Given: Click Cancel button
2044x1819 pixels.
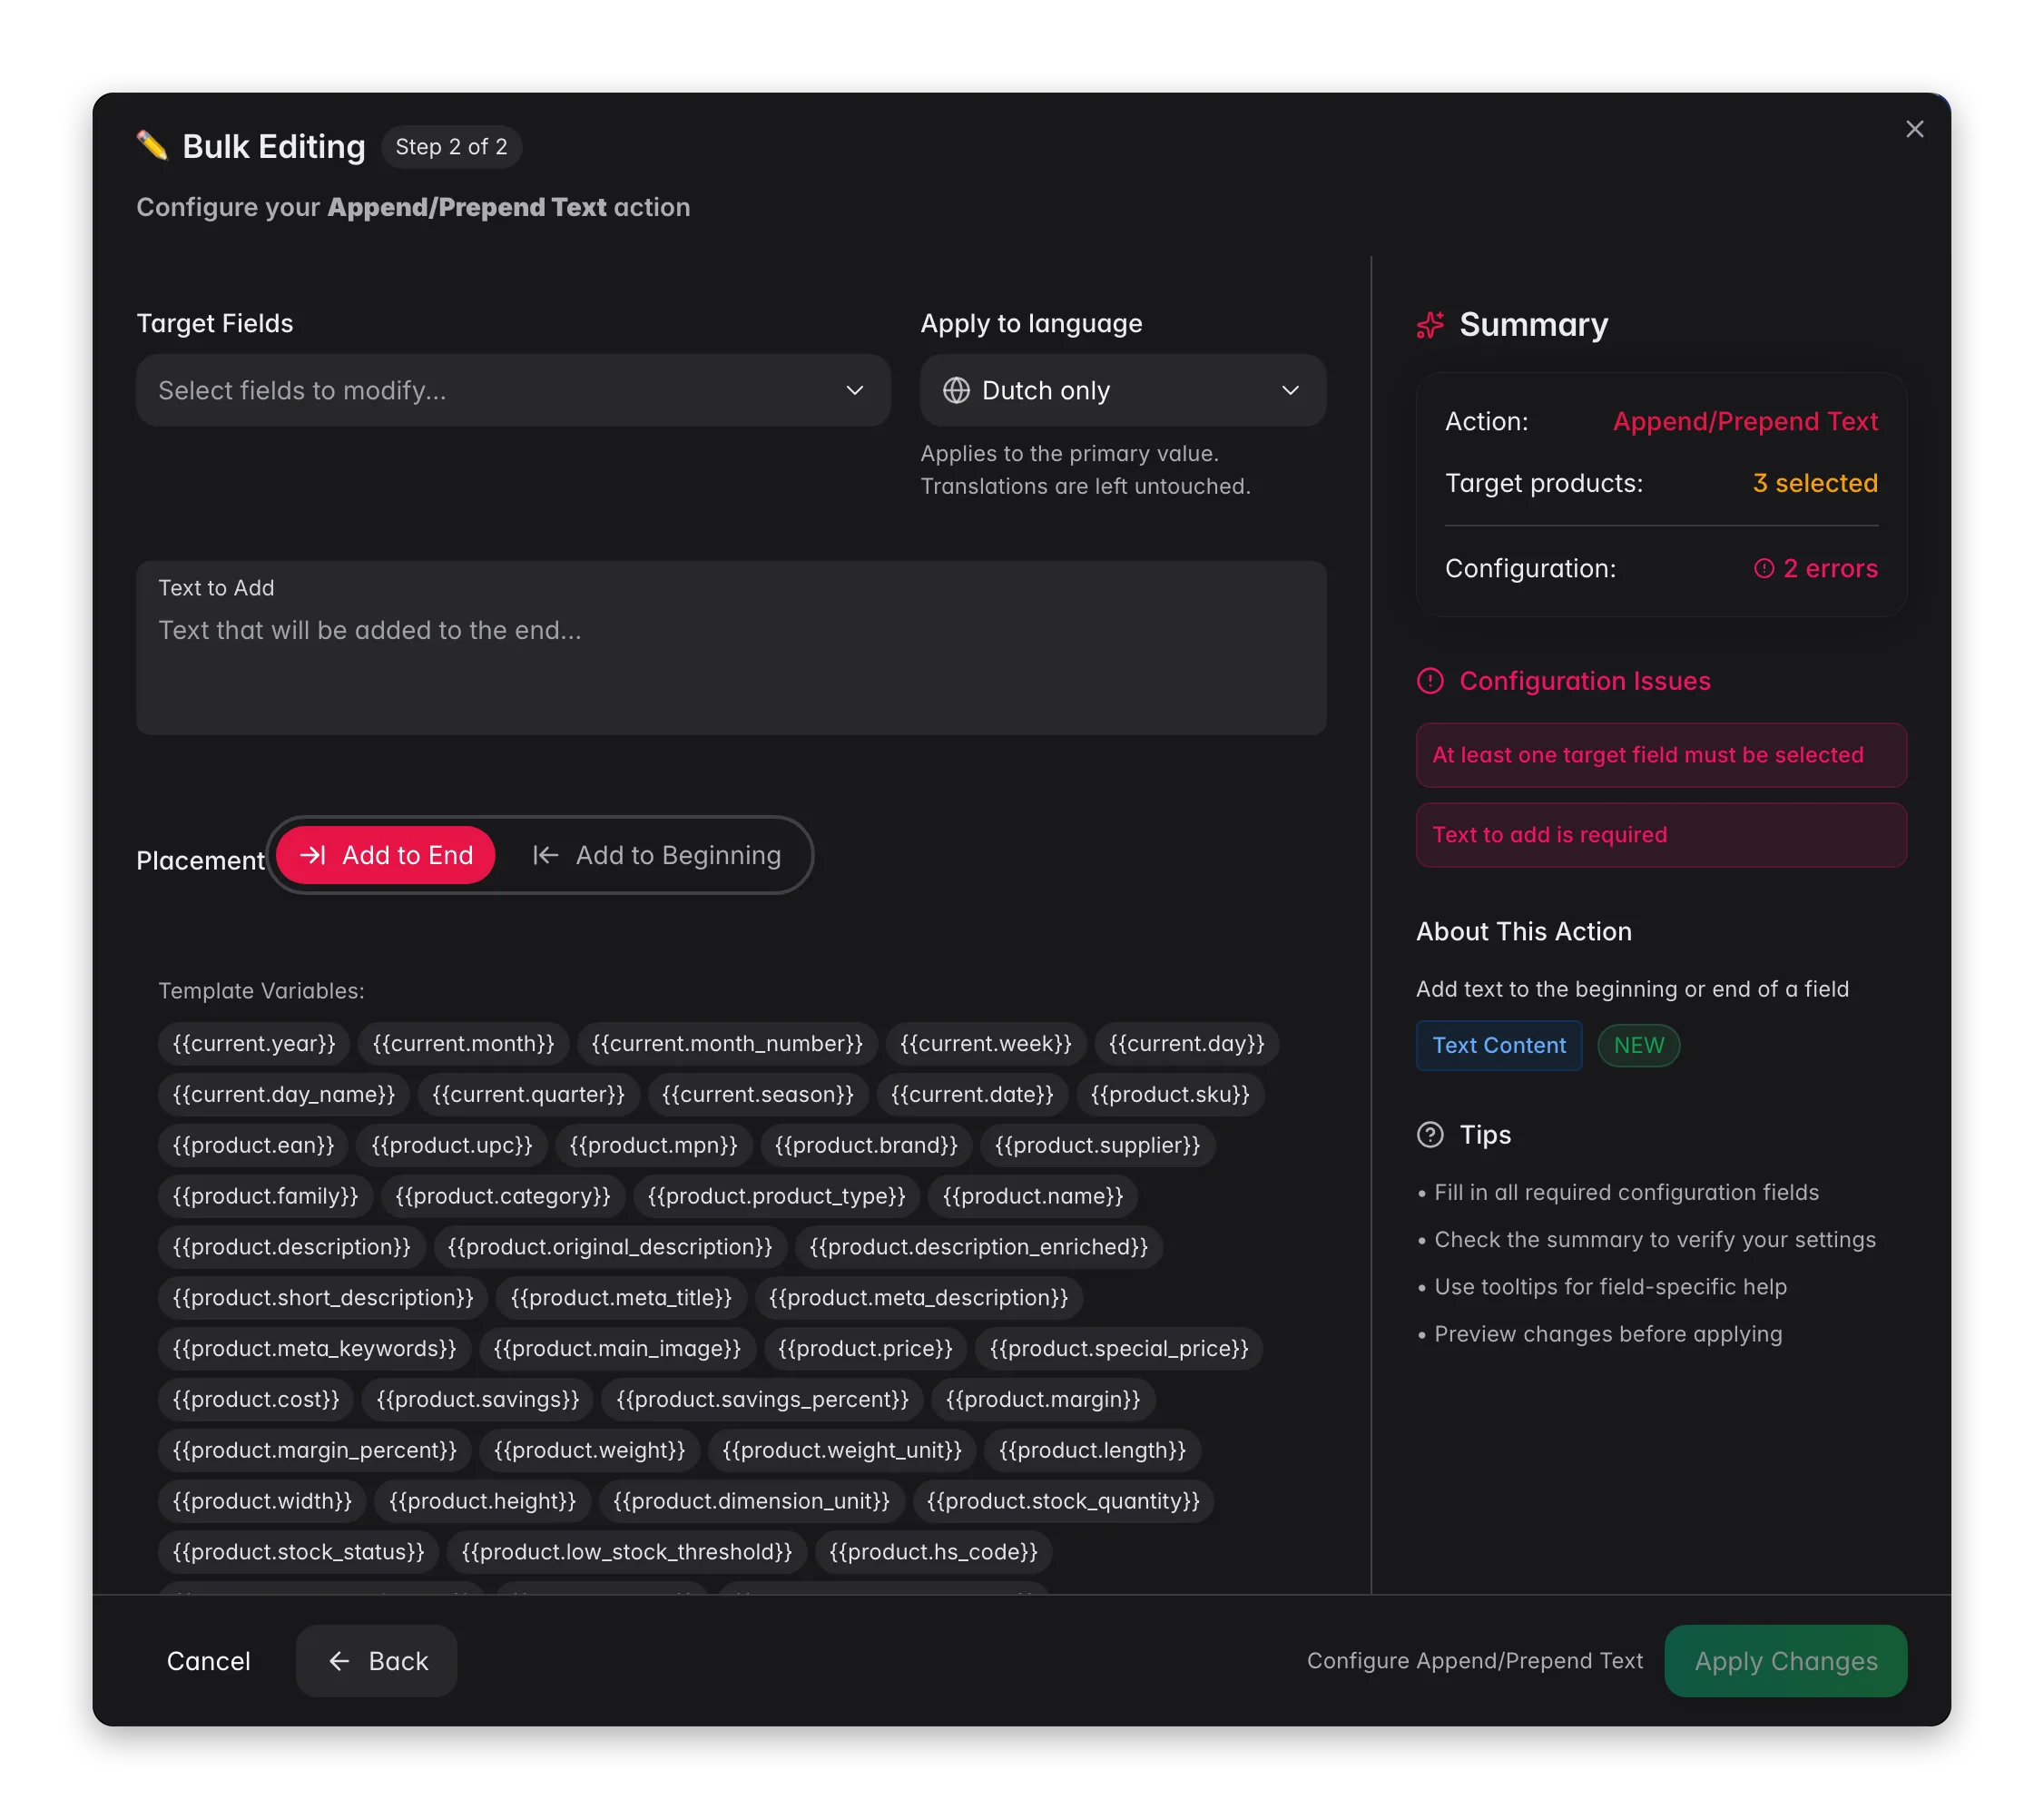Looking at the screenshot, I should 208,1661.
